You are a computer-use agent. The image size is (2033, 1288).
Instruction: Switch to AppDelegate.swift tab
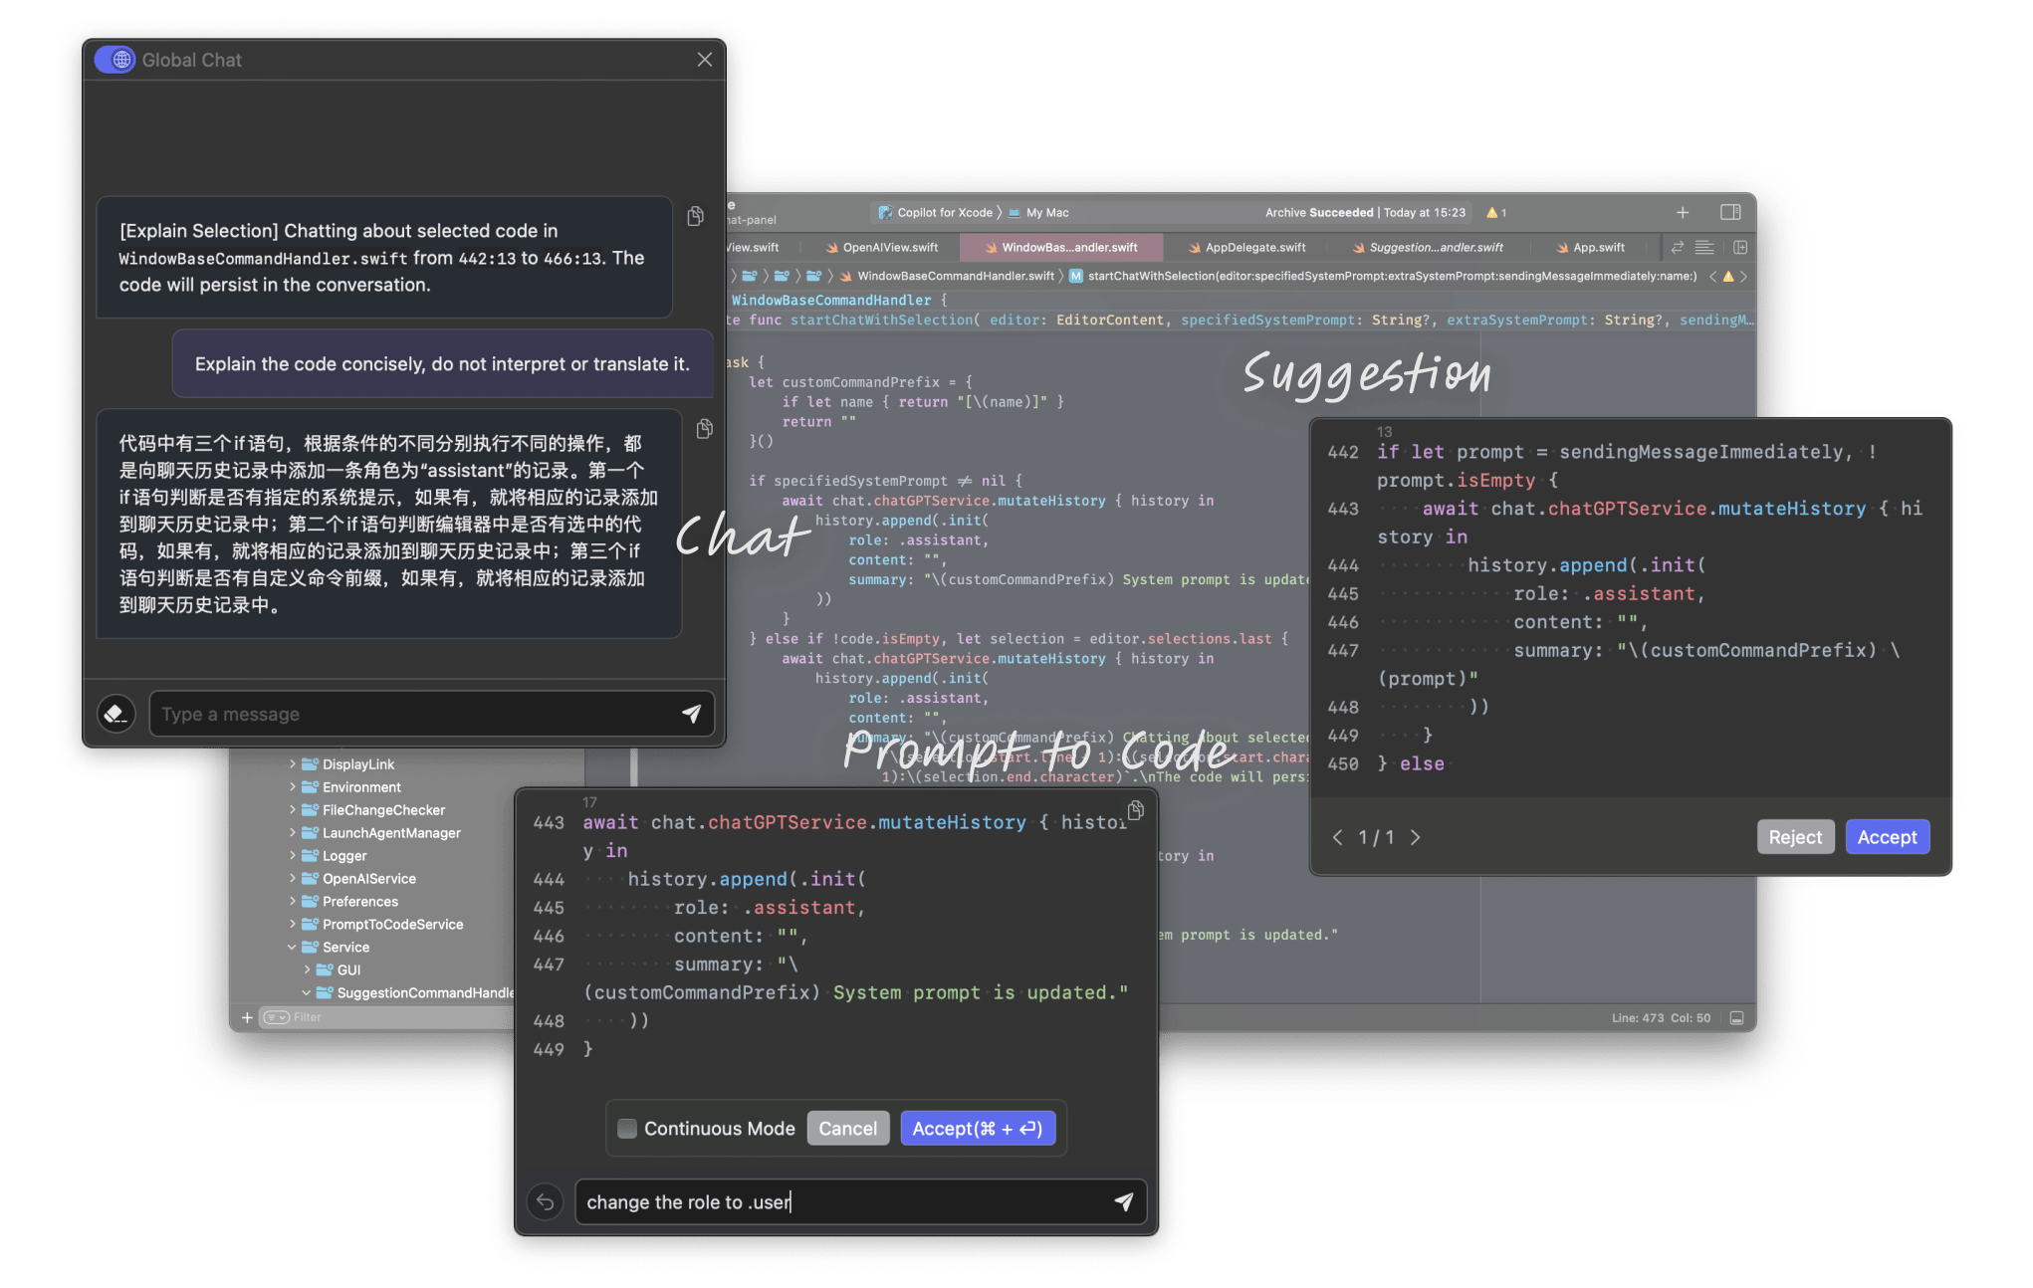click(1254, 248)
